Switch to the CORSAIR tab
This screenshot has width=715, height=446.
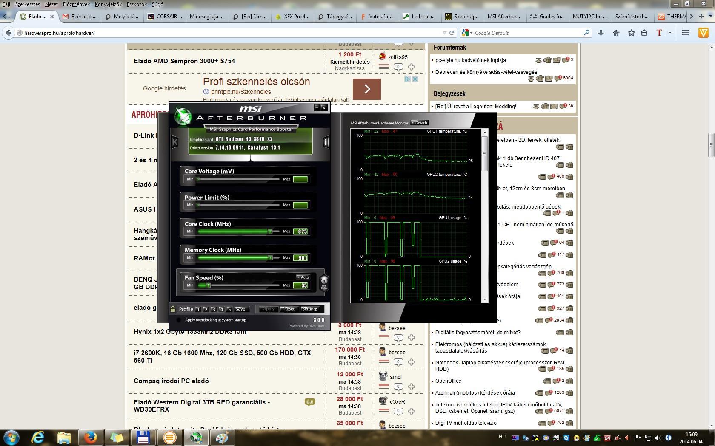pyautogui.click(x=165, y=17)
